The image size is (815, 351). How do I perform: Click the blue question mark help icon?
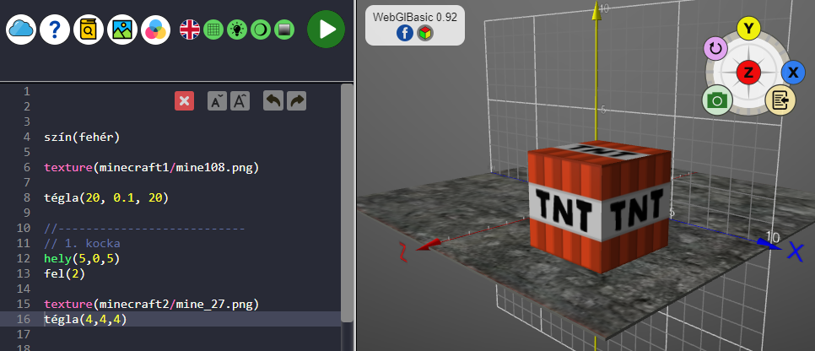point(55,30)
